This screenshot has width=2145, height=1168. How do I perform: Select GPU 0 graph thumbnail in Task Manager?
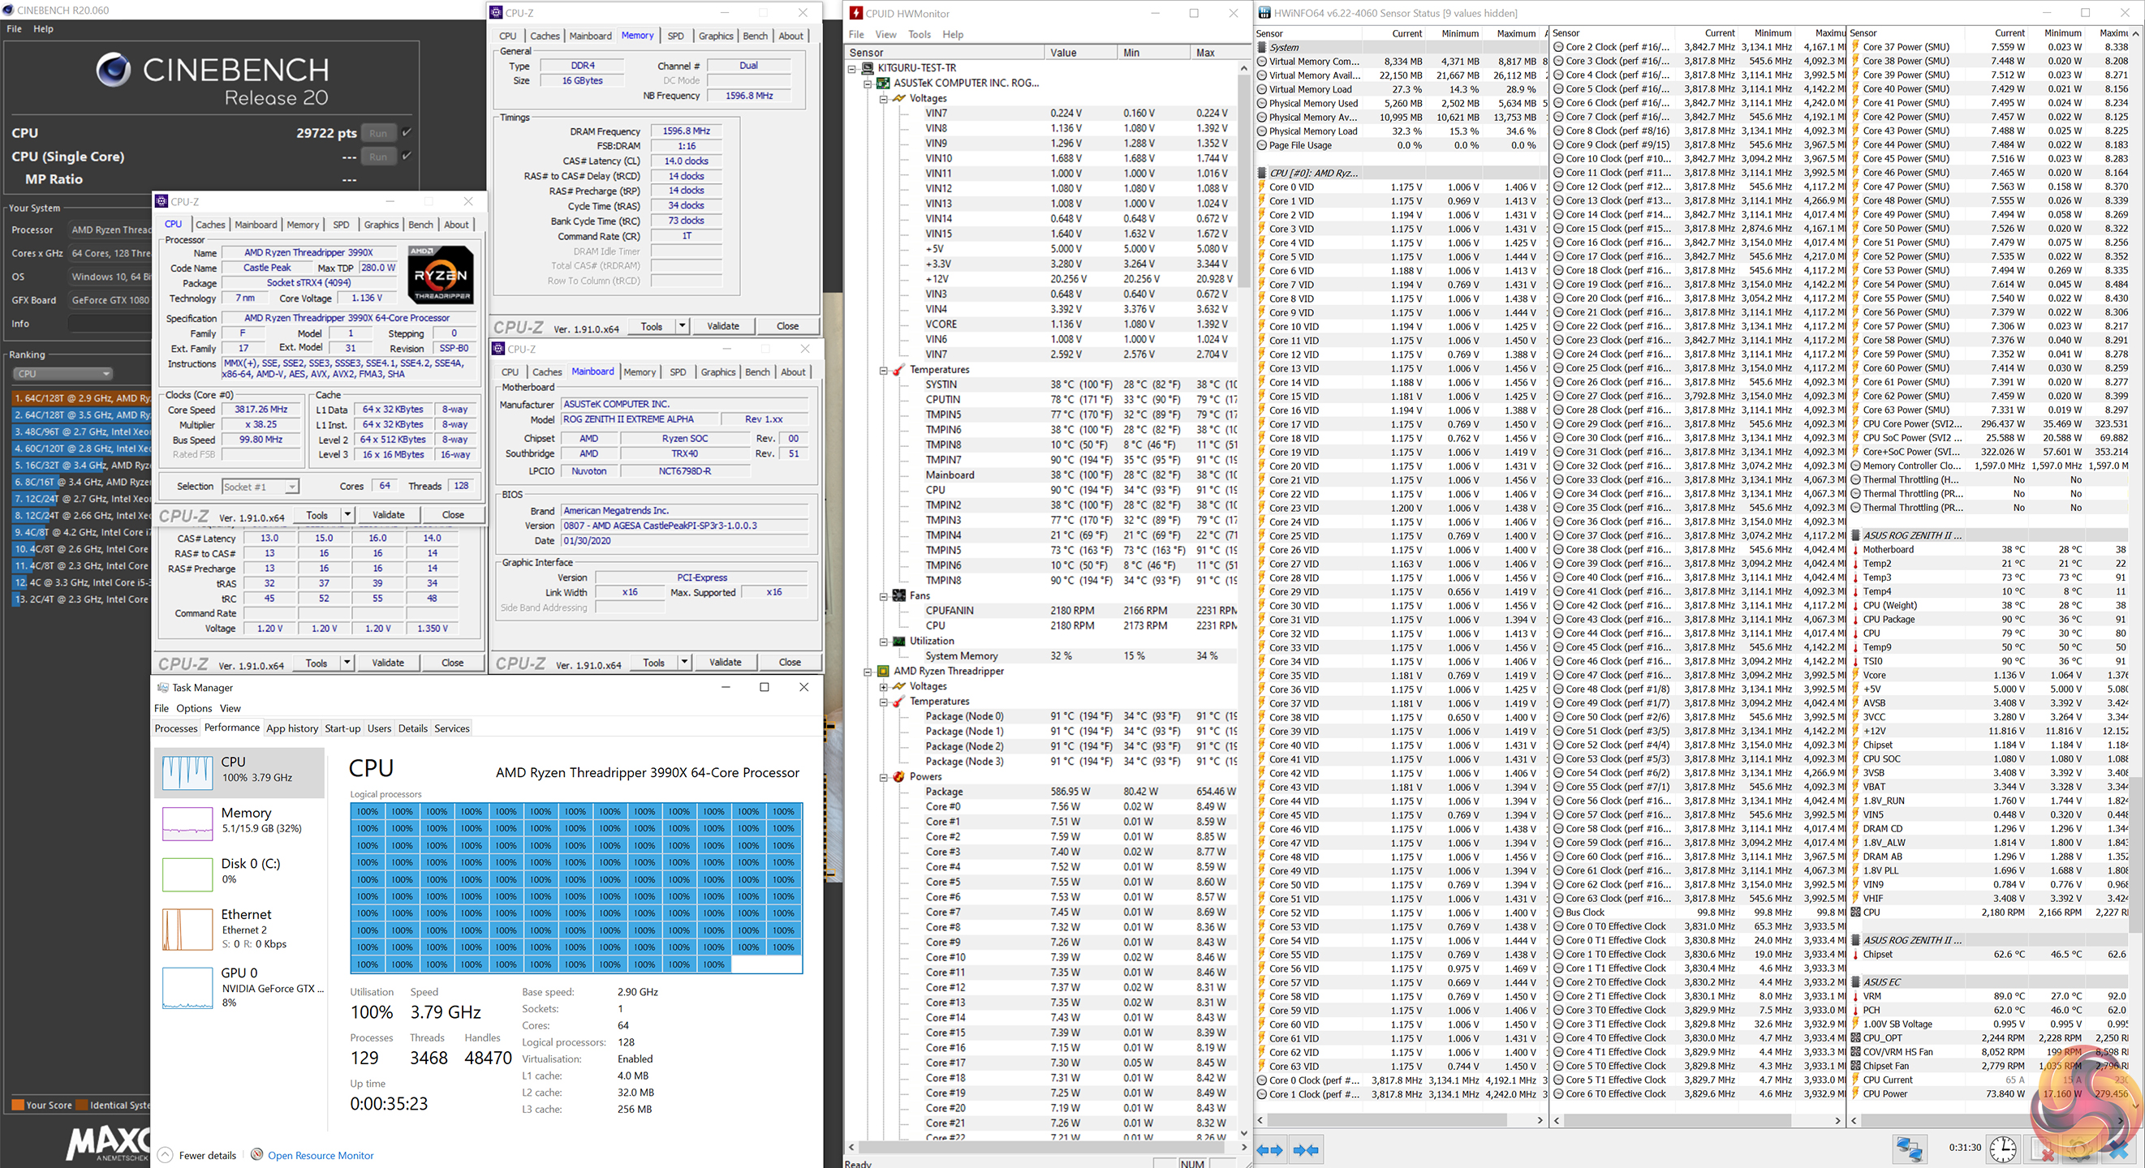click(187, 987)
